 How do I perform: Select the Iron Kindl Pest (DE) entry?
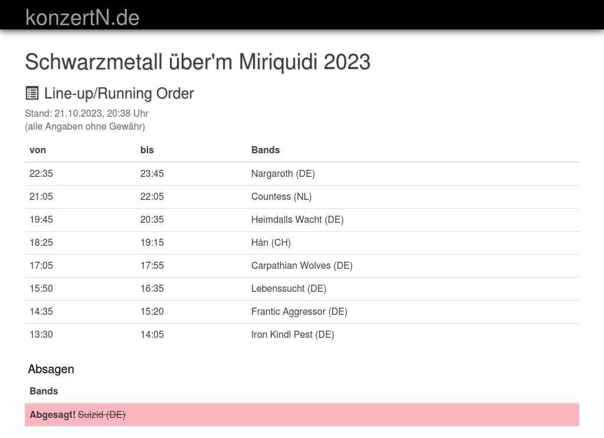point(293,334)
